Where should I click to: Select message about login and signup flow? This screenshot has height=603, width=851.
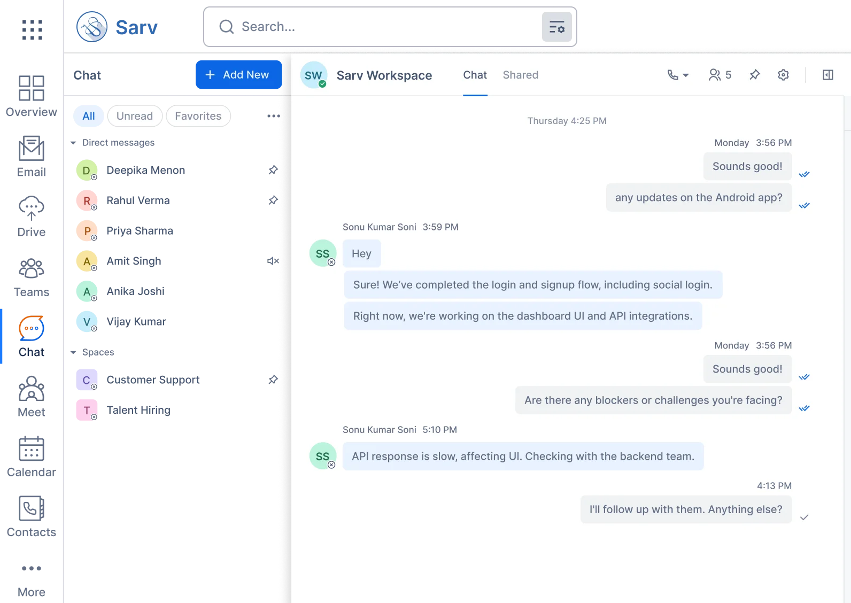pos(533,285)
